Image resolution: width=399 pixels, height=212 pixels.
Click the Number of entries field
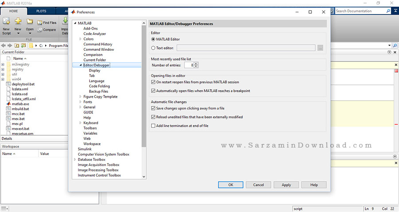click(189, 65)
